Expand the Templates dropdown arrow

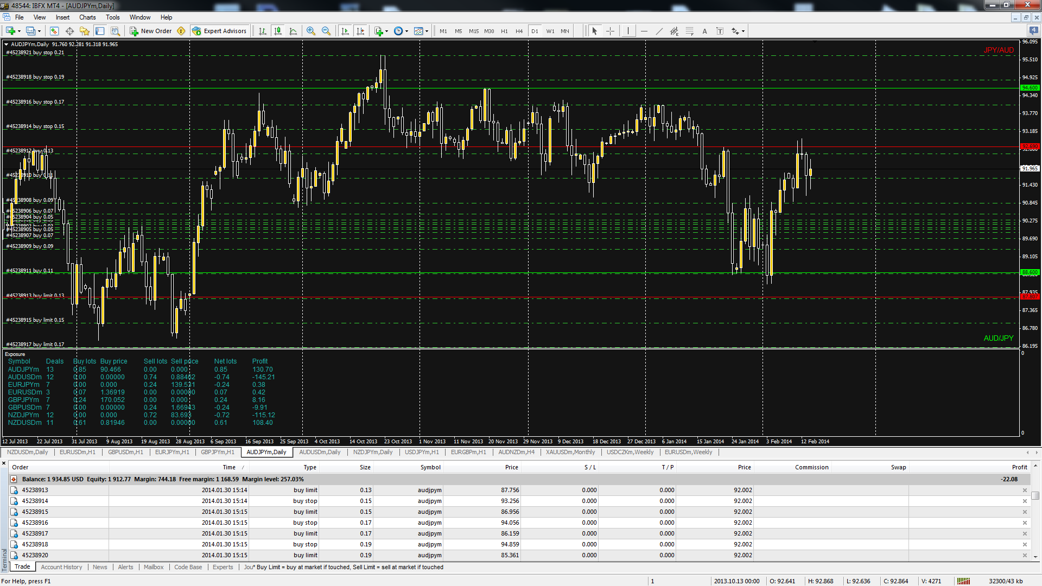pyautogui.click(x=427, y=31)
